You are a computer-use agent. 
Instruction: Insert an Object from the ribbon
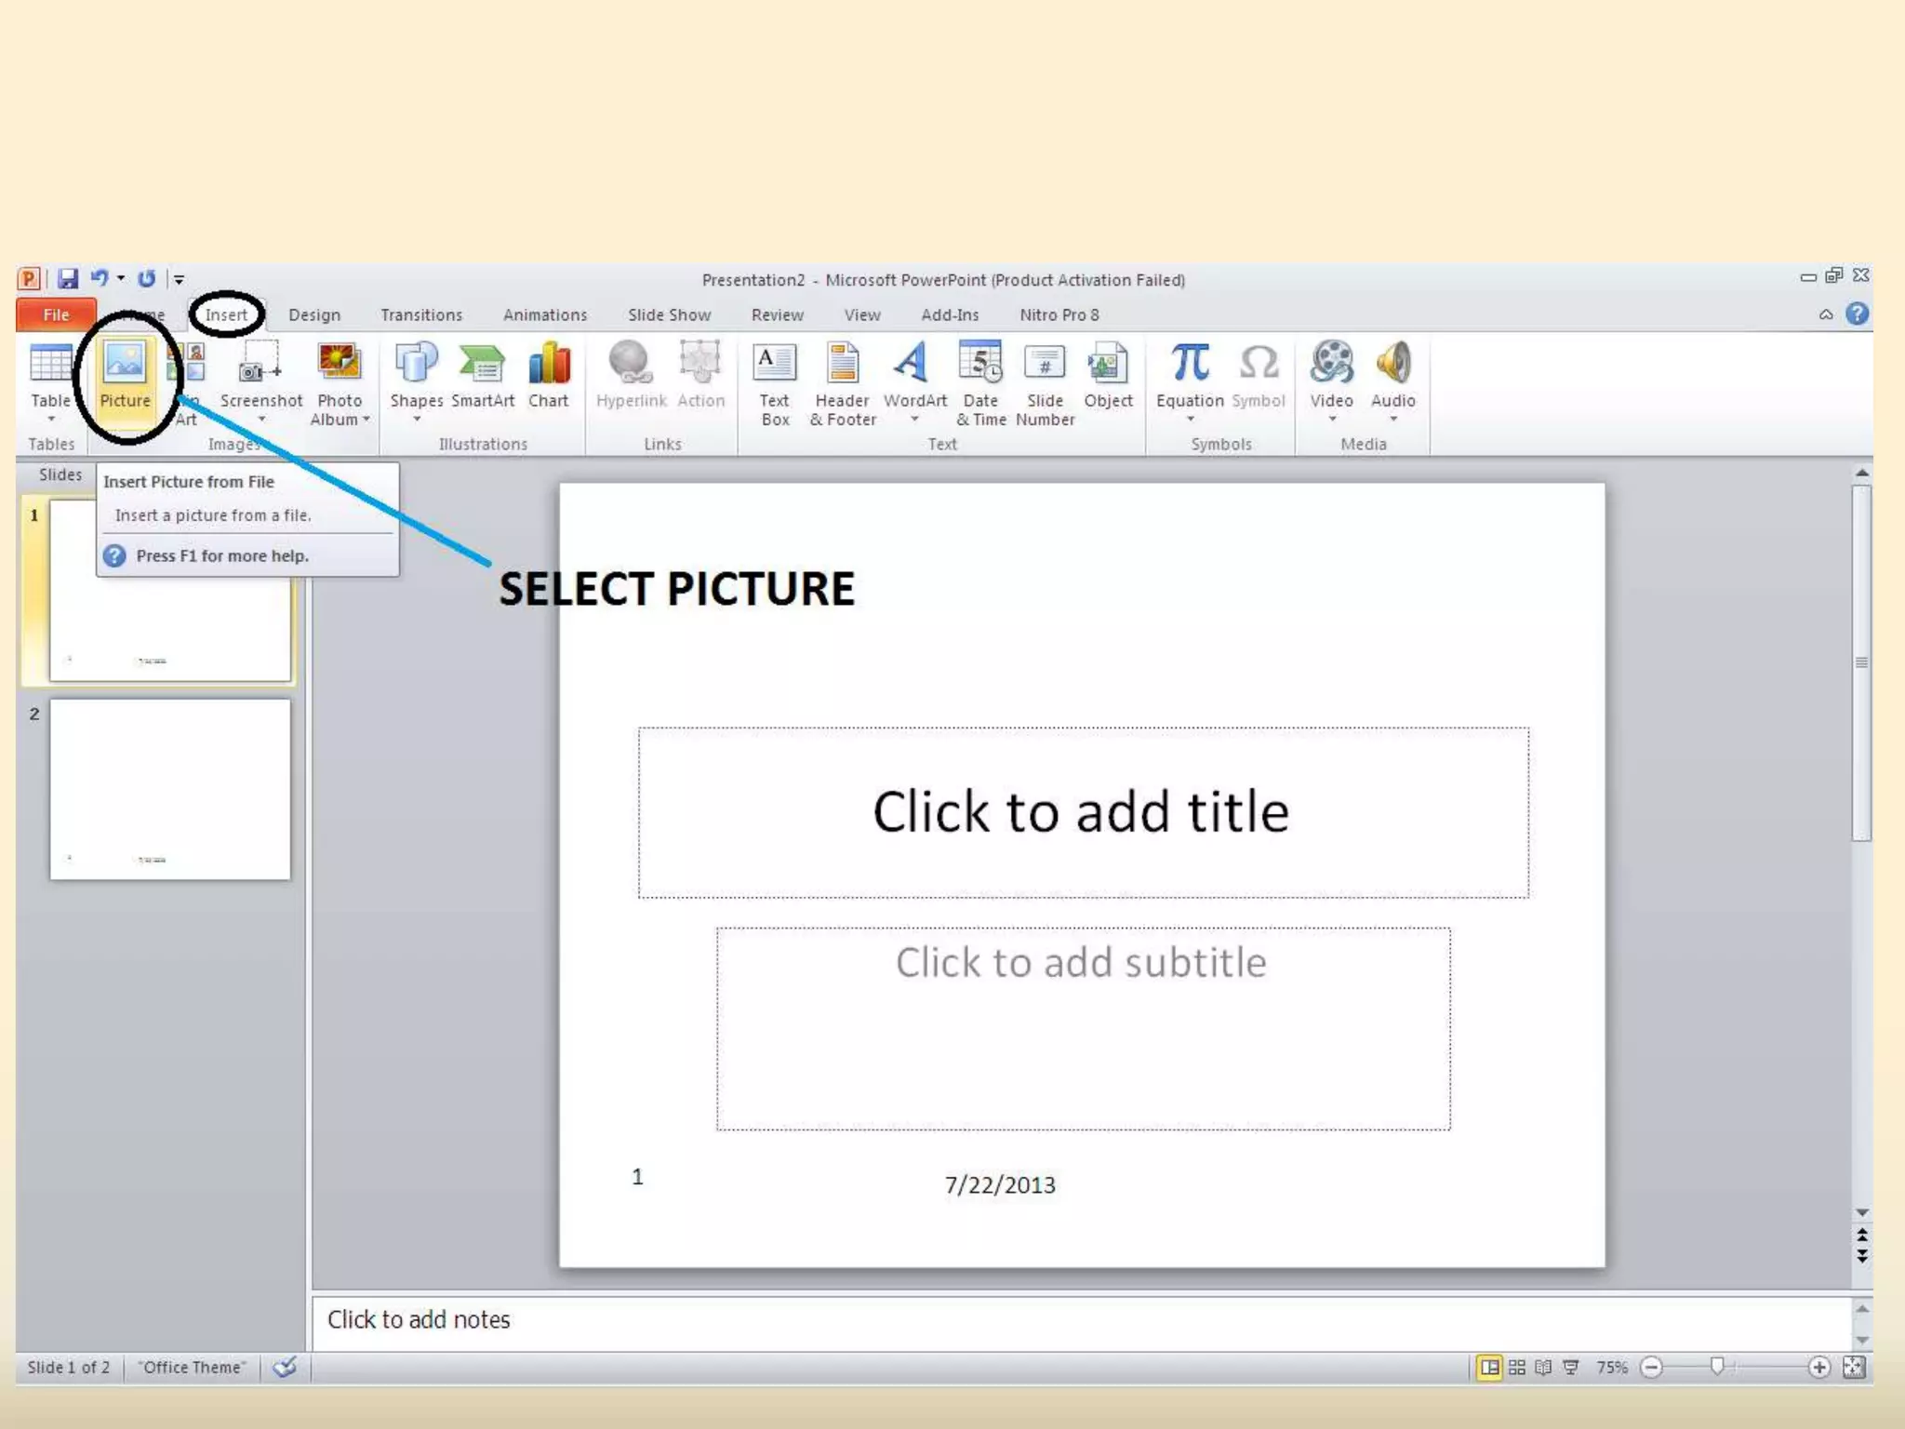pos(1107,375)
